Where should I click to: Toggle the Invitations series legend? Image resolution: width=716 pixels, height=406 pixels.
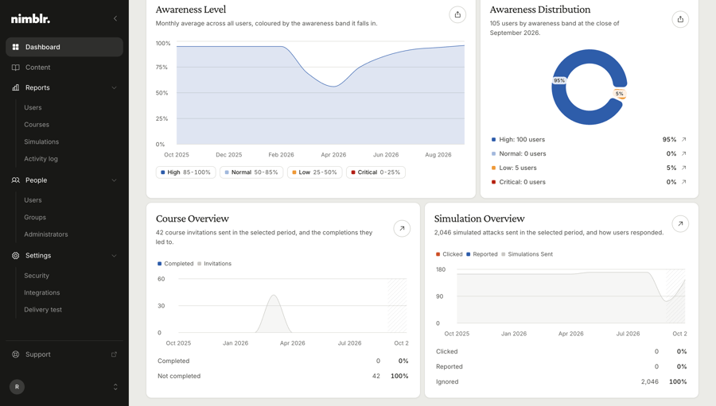click(215, 264)
